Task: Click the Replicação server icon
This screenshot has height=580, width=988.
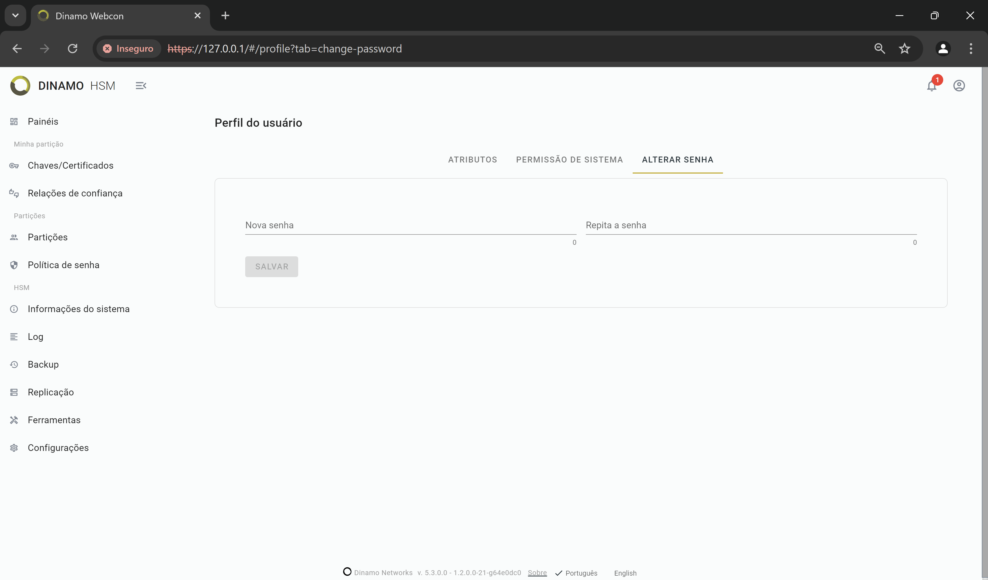Action: pyautogui.click(x=14, y=392)
